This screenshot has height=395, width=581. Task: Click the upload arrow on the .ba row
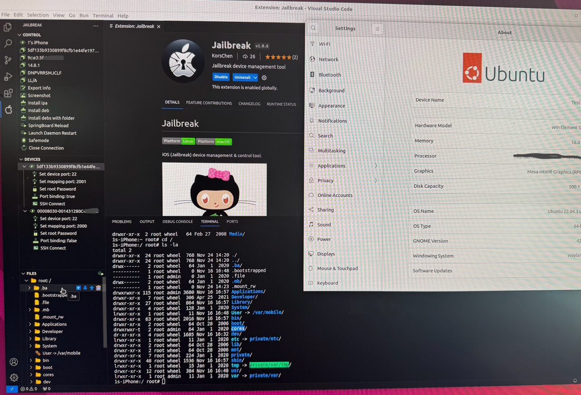(92, 288)
